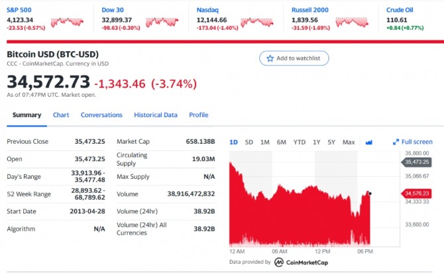
Task: Open the Conversations tab
Action: [101, 115]
